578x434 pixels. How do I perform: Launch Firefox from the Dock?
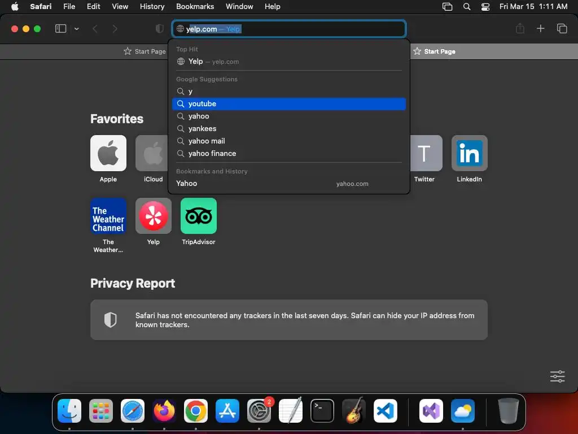164,411
